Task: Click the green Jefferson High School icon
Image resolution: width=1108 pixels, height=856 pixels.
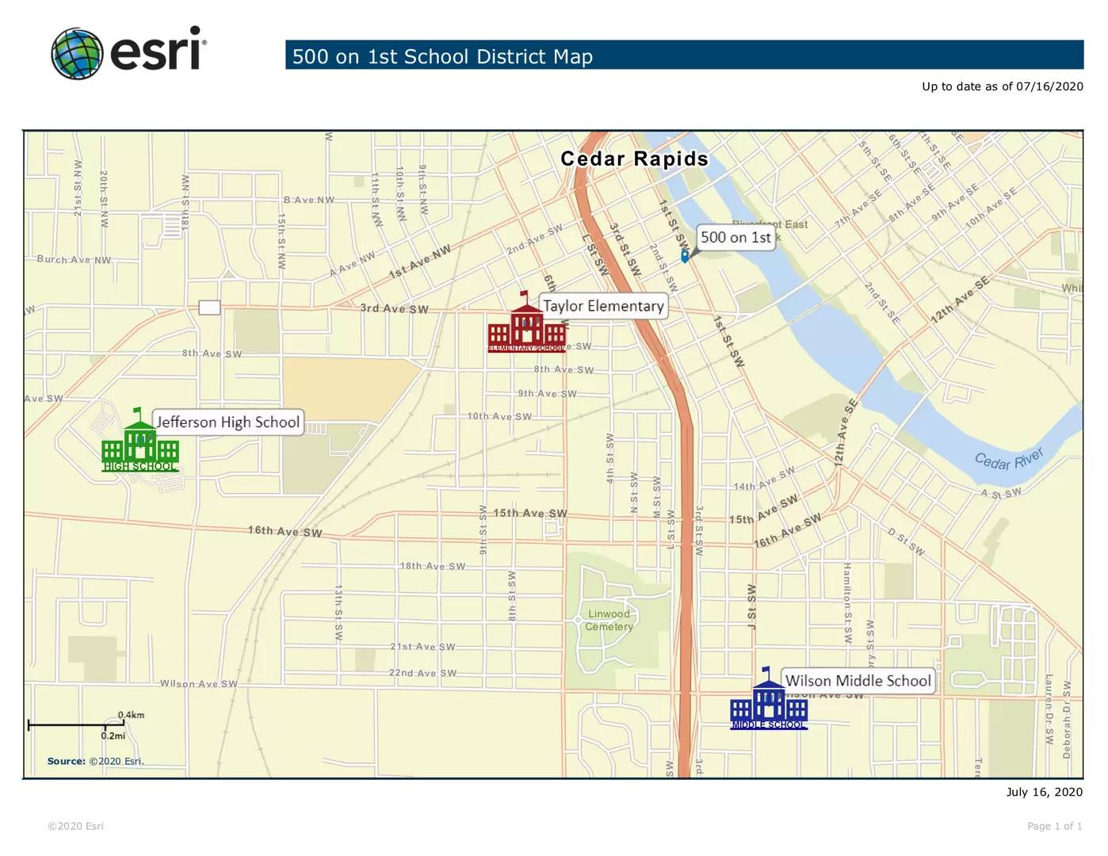Action: [140, 443]
